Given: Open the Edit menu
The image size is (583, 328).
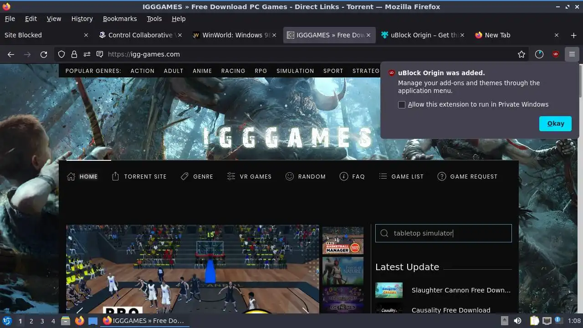Looking at the screenshot, I should tap(31, 19).
